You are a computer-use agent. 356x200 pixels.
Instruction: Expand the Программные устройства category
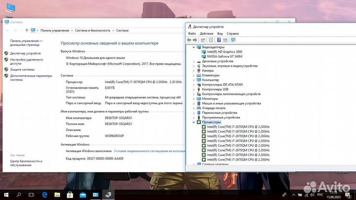click(x=194, y=117)
